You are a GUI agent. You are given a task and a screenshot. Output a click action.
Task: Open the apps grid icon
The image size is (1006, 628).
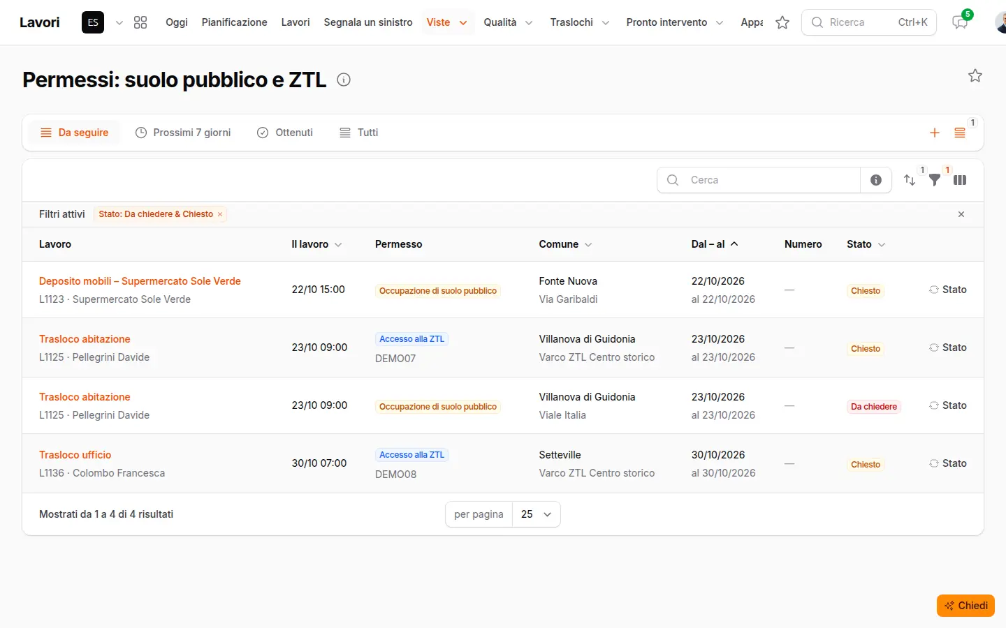140,22
